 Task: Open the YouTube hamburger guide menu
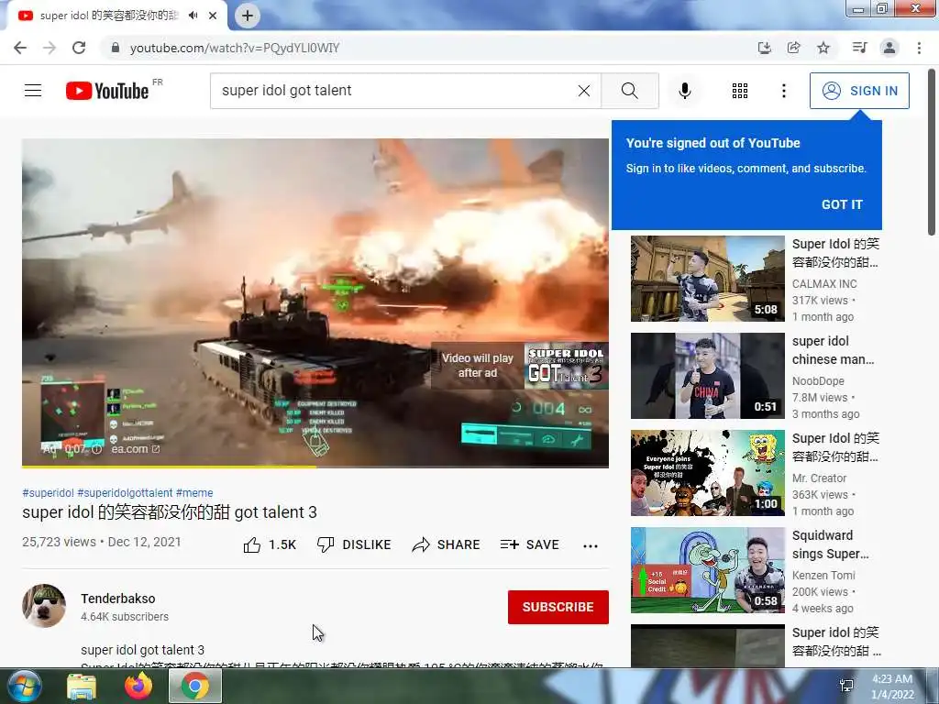pos(33,91)
